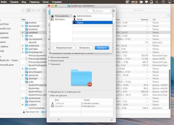Open Book Air - Павел in Finder sidebar
Viewport: 174px width, 125px height.
(9, 60)
